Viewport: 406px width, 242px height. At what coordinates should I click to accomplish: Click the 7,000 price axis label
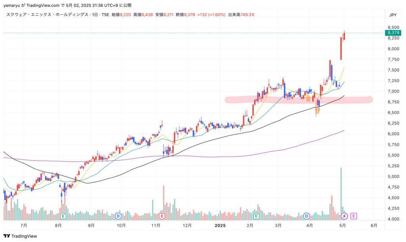point(393,91)
